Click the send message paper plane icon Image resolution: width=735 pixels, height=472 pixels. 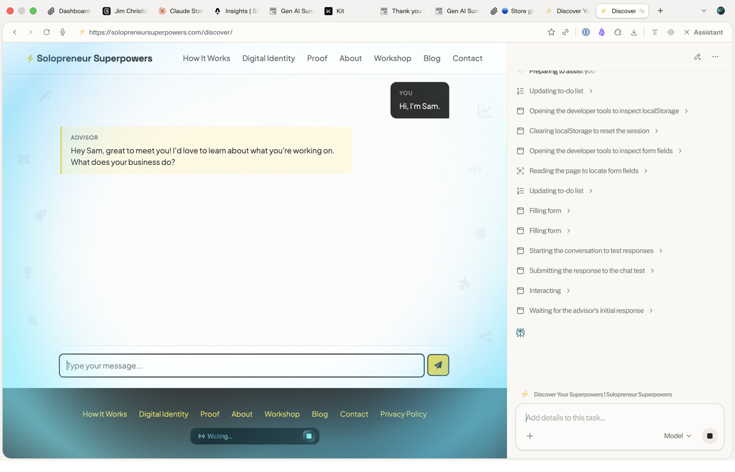(438, 365)
